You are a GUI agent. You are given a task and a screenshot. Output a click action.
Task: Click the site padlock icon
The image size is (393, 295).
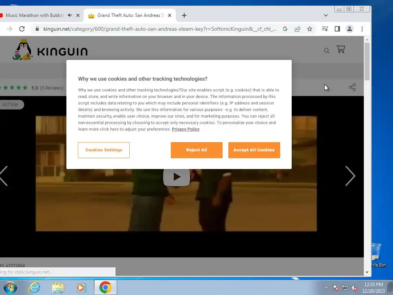pyautogui.click(x=37, y=29)
